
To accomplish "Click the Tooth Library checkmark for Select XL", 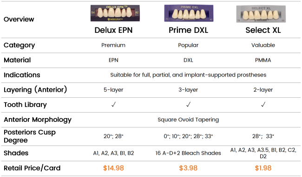I will (263, 104).
